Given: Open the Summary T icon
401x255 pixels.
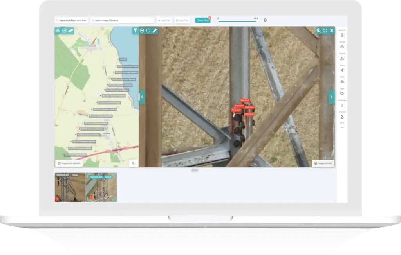Looking at the screenshot, I should [x=342, y=105].
